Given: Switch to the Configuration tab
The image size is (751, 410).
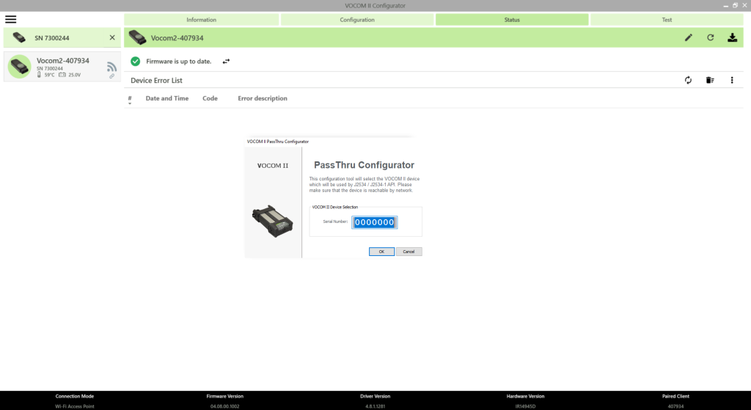Looking at the screenshot, I should [x=357, y=20].
